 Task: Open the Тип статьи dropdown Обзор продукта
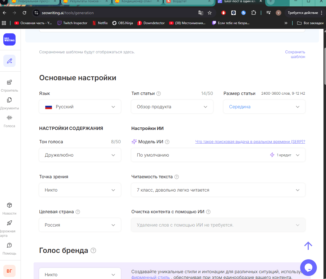pyautogui.click(x=172, y=107)
